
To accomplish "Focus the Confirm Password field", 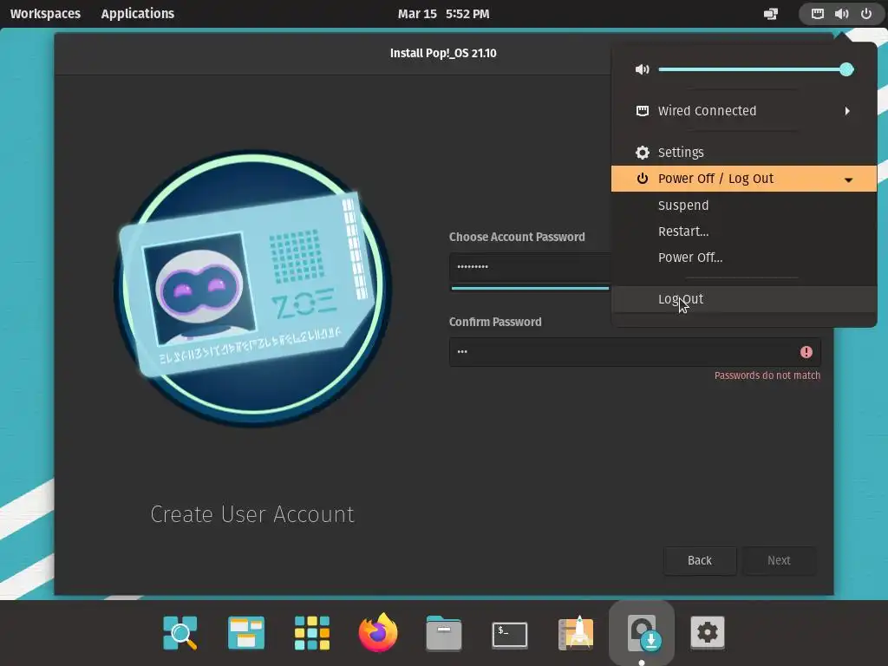I will (x=635, y=352).
